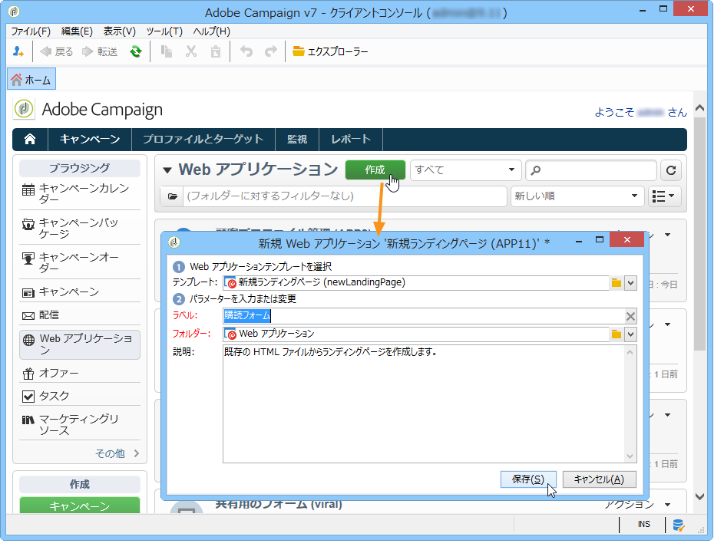Click the ラベル text field
The image size is (724, 550).
point(423,315)
